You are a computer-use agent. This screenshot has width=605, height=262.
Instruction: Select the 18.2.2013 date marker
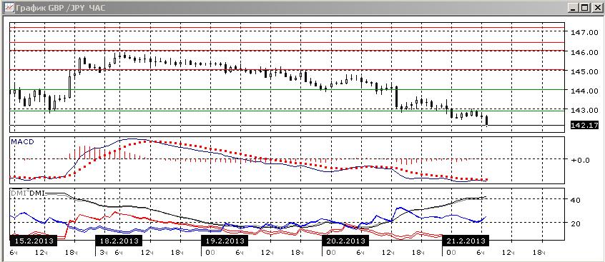click(119, 241)
